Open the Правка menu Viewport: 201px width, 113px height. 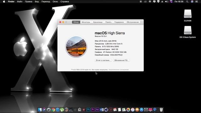(29, 2)
